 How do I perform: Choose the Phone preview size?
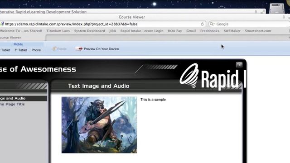pyautogui.click(x=36, y=50)
